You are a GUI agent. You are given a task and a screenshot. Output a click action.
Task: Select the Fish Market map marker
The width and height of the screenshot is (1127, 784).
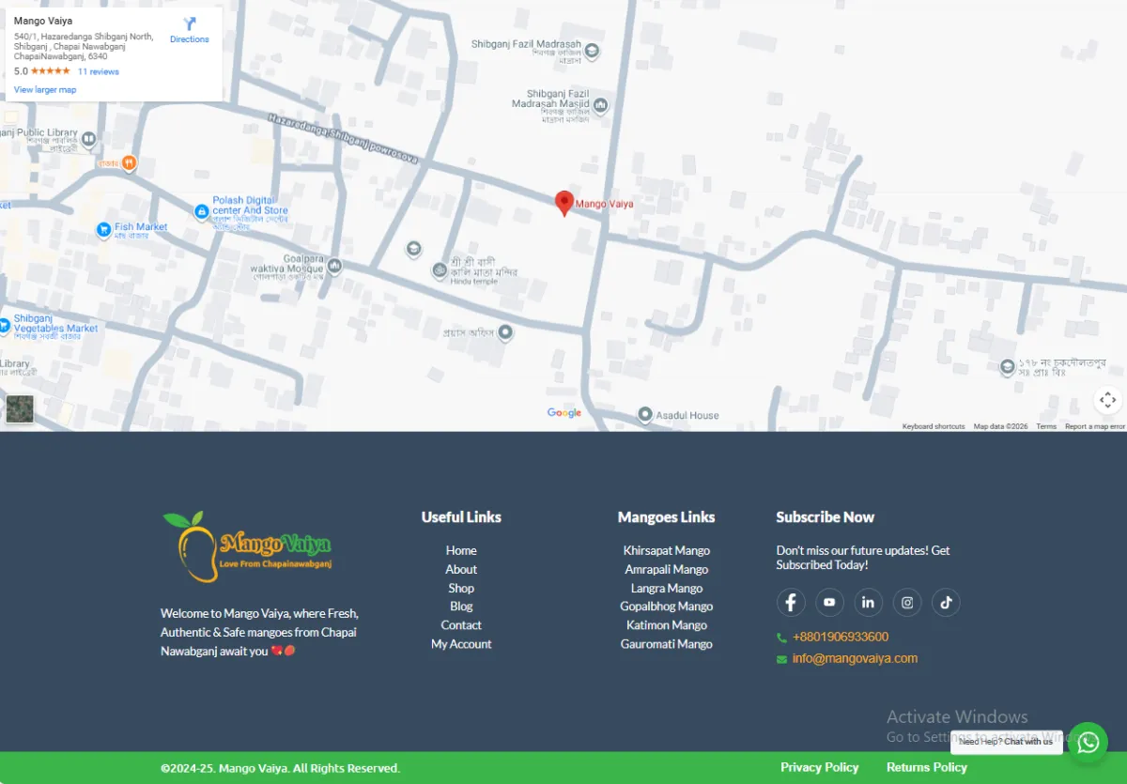[104, 229]
